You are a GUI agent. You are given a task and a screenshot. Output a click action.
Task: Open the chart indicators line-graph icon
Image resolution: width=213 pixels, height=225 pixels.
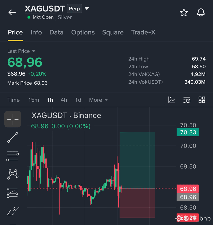point(172,100)
